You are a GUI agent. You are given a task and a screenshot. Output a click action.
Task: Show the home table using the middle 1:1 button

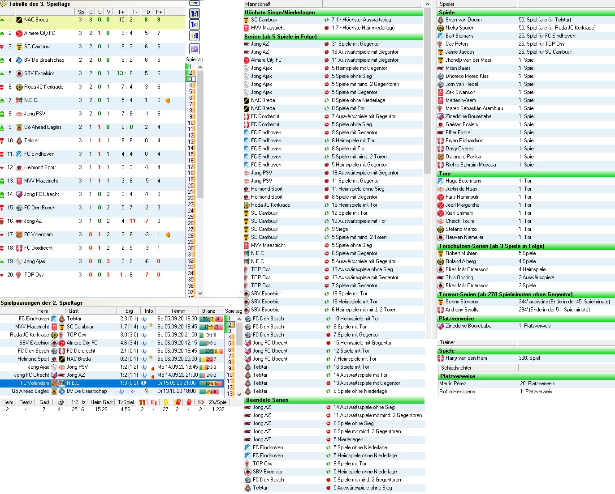coord(195,25)
